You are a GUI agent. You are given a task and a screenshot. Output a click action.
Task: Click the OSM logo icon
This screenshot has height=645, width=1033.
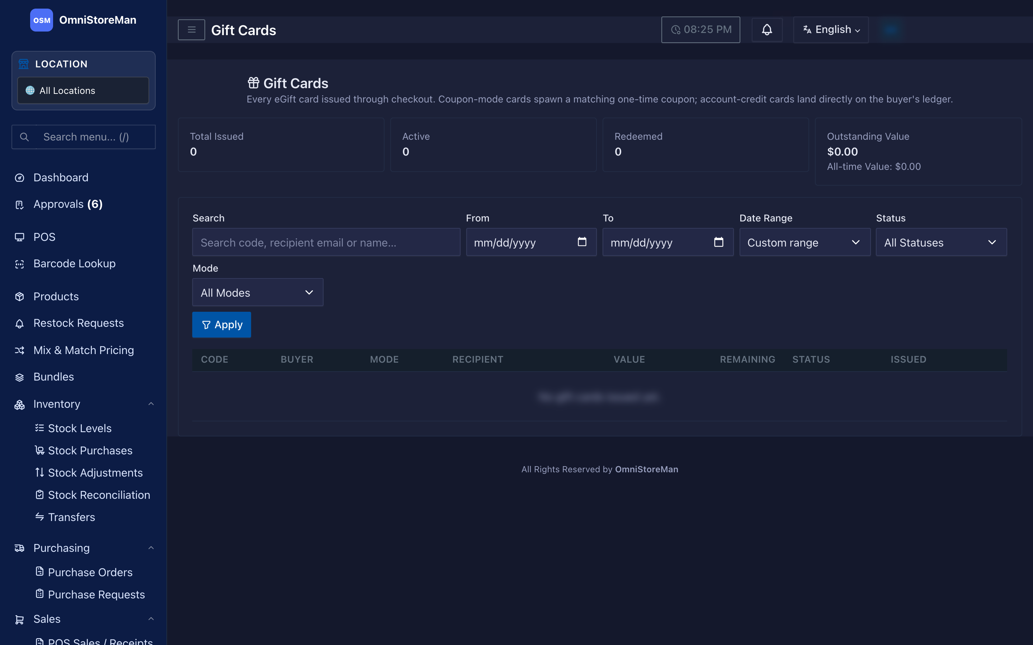click(x=41, y=20)
